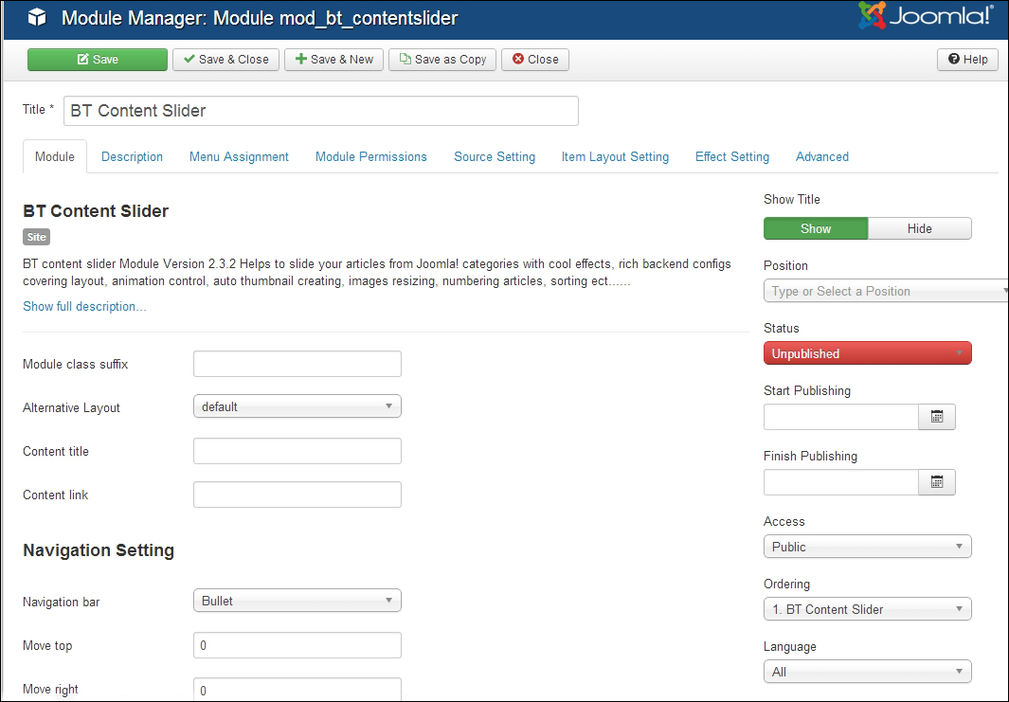
Task: Open the Access dropdown showing Public
Action: pyautogui.click(x=868, y=547)
